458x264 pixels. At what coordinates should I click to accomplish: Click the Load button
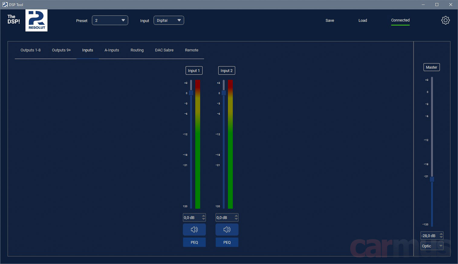pyautogui.click(x=363, y=21)
